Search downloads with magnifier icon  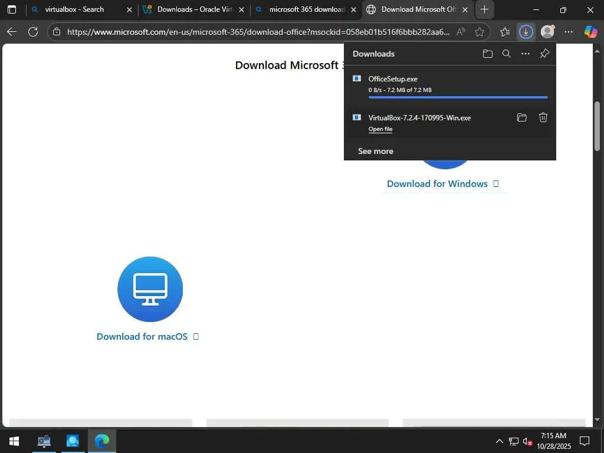pos(507,54)
